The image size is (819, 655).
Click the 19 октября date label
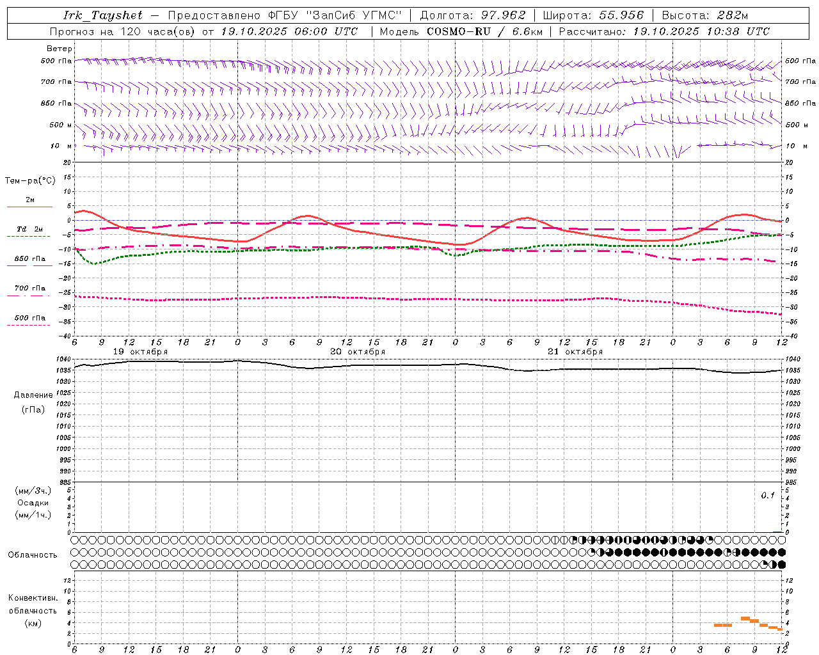tap(140, 352)
